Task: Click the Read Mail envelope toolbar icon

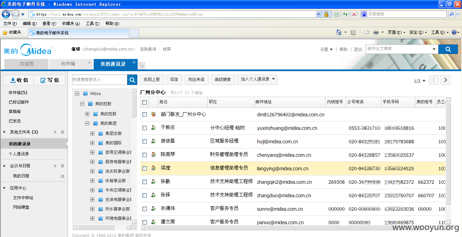Action: 366,32
